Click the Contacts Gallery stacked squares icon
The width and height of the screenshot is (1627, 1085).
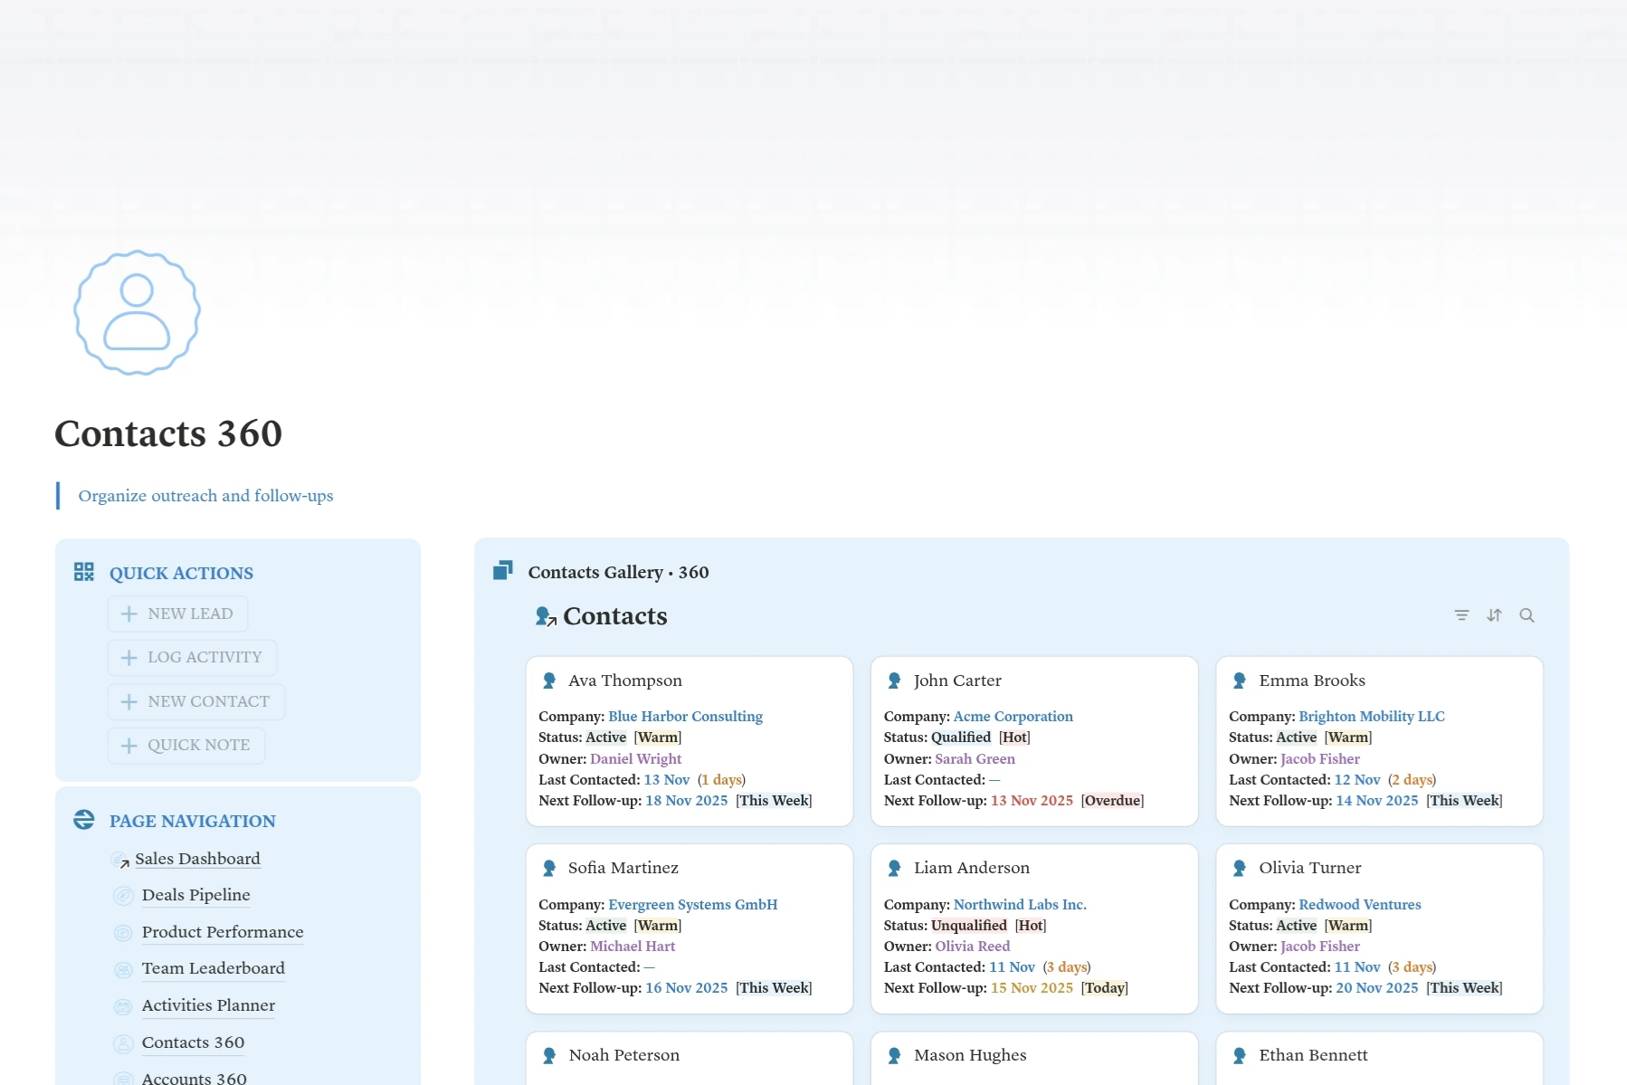(503, 570)
